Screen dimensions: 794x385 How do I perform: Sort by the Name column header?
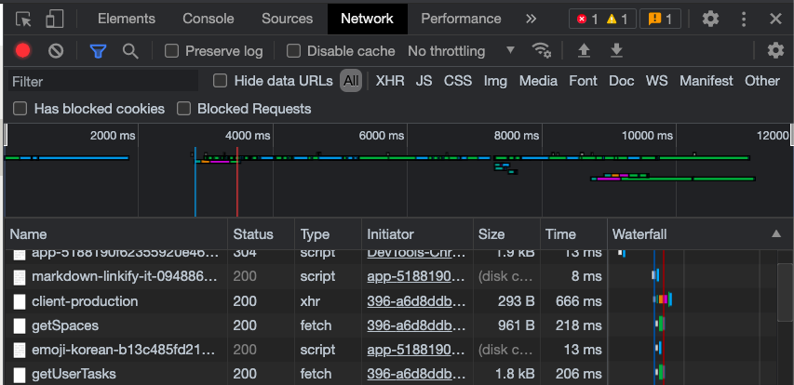click(116, 234)
